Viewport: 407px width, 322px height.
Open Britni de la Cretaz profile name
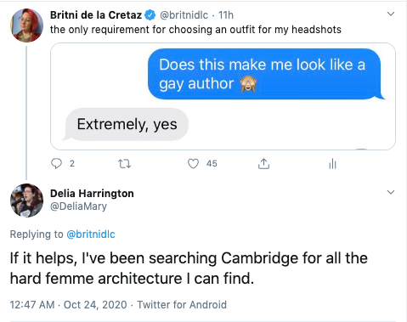point(96,15)
